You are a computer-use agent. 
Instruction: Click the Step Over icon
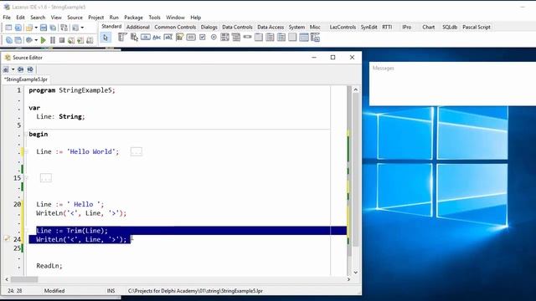(80, 40)
